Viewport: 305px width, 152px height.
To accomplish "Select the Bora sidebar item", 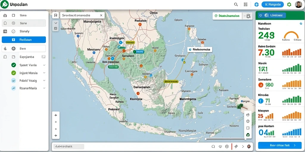I will [x=24, y=48].
